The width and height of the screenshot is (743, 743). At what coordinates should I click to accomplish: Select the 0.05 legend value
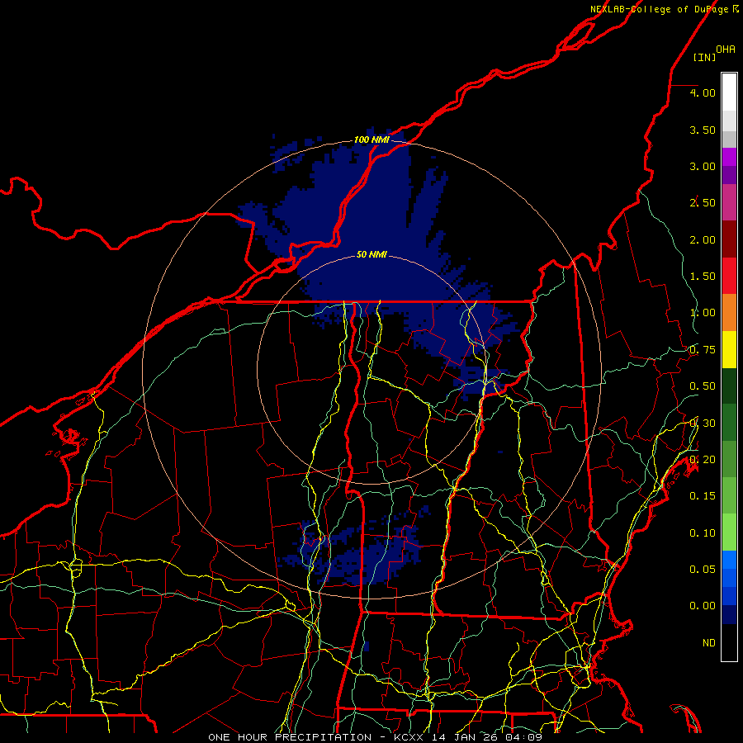(703, 570)
